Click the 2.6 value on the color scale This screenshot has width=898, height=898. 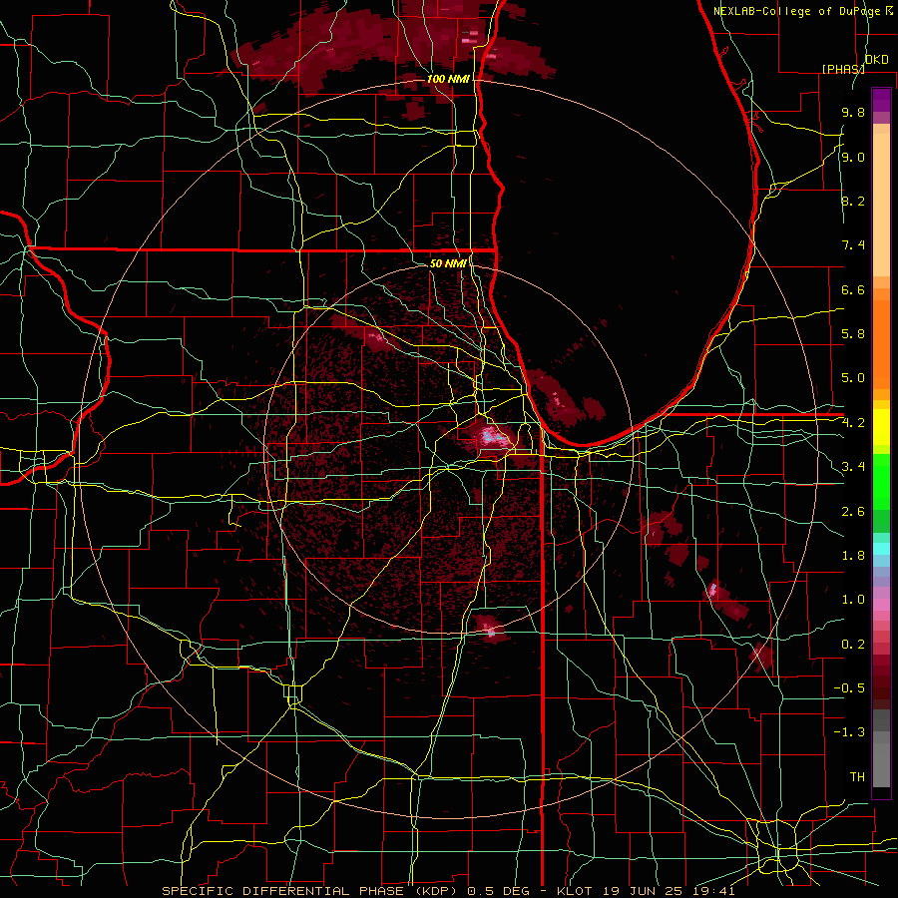coord(853,512)
